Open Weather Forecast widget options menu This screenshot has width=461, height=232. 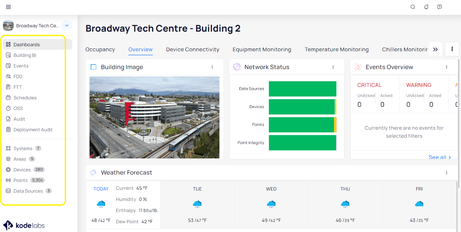(x=447, y=173)
